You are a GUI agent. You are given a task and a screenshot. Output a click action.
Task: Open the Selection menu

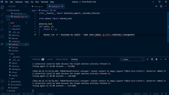click(19, 2)
